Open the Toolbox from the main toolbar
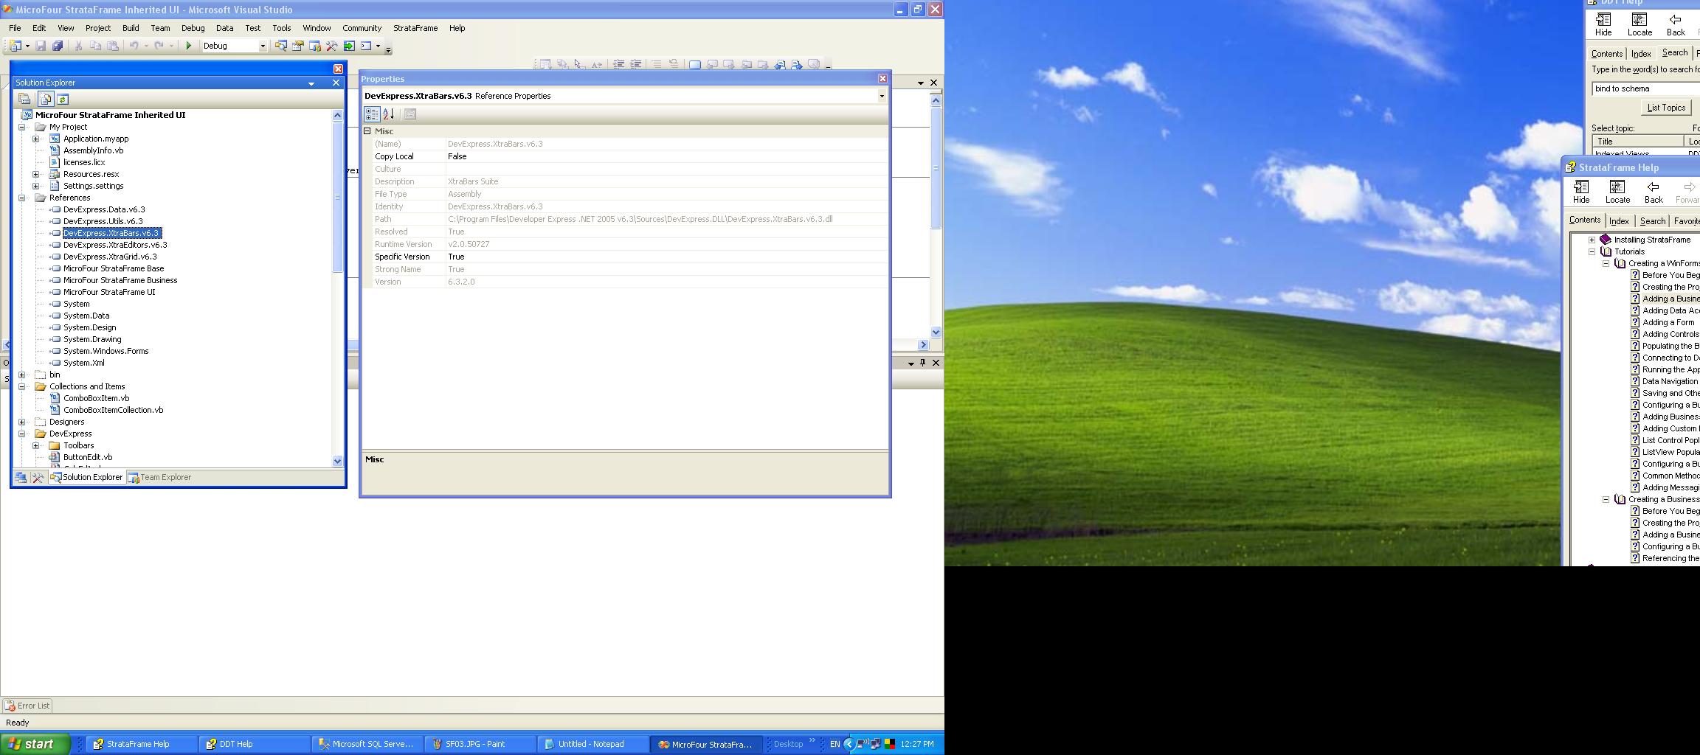This screenshot has width=1700, height=755. click(x=332, y=46)
